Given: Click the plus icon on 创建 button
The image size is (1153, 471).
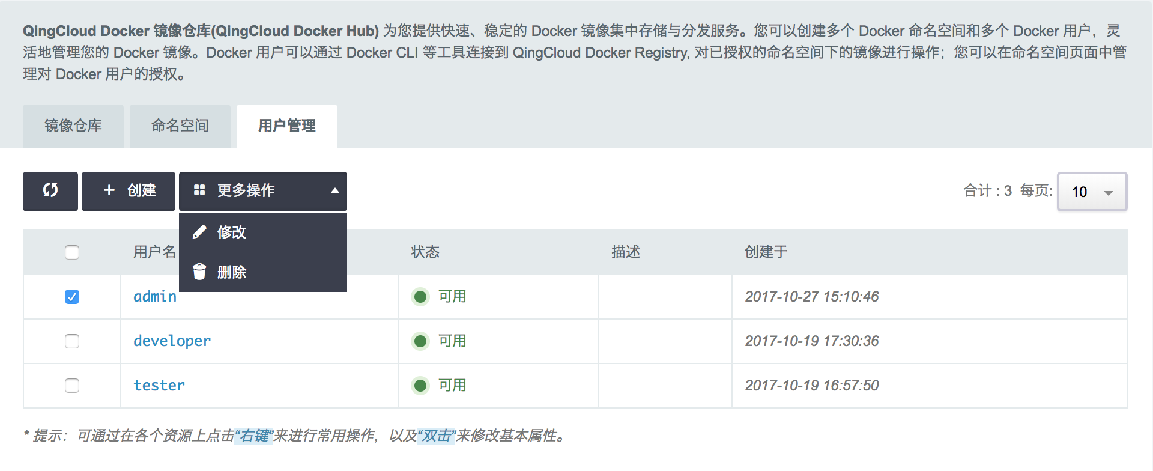Looking at the screenshot, I should [109, 190].
